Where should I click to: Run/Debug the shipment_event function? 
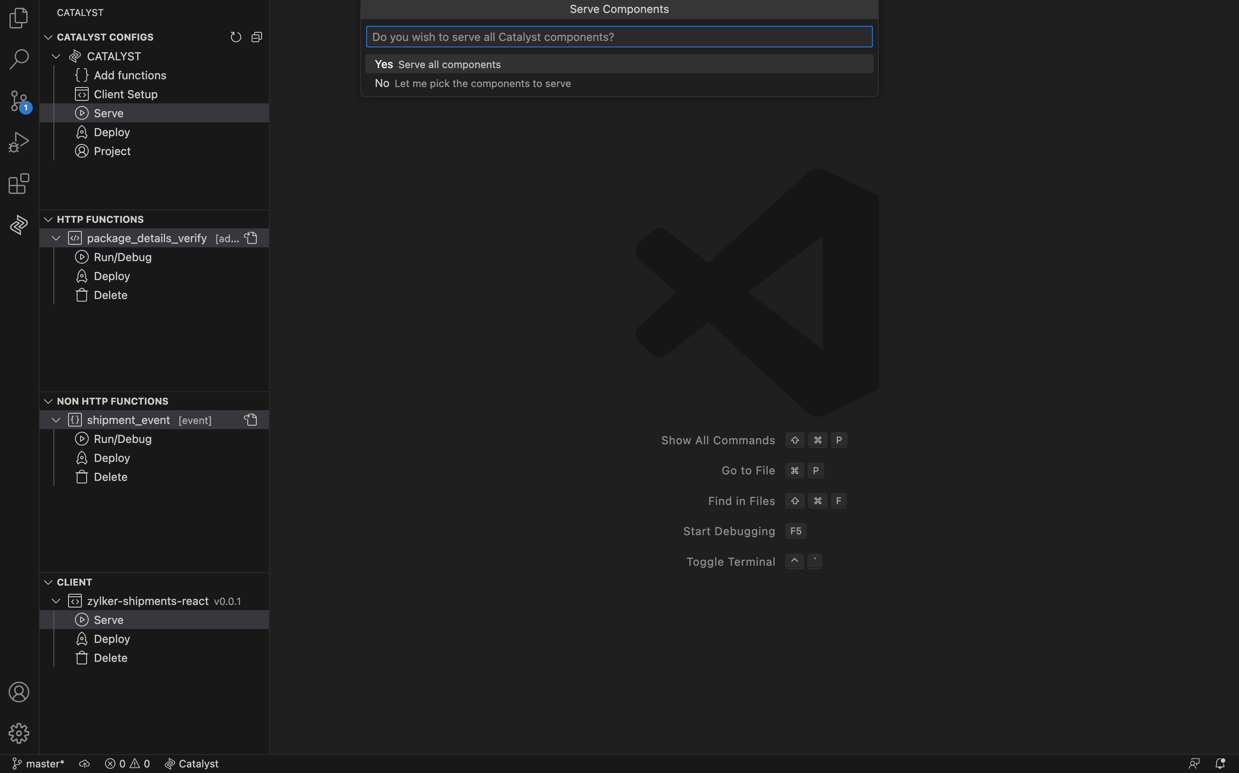(154, 439)
